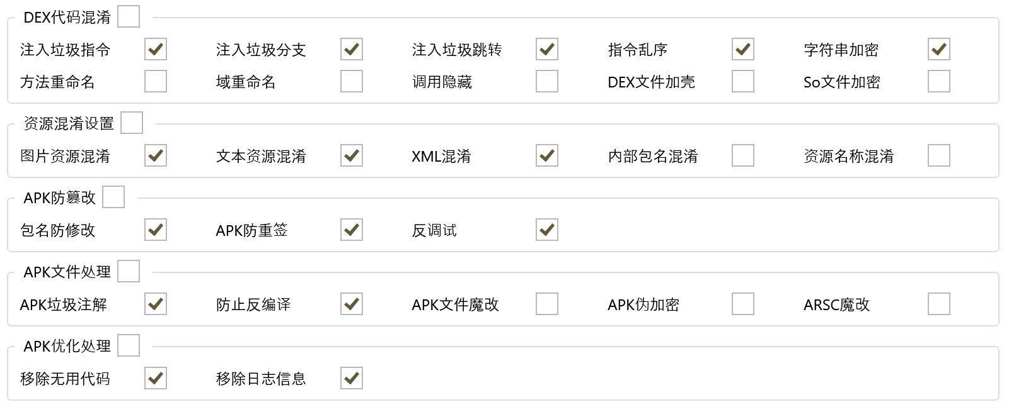Toggle the APK防篡改 group checkbox
Screen dimensions: 1009x412
[x=113, y=197]
